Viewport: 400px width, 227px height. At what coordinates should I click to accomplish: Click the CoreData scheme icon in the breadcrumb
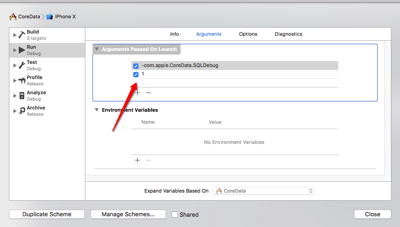[x=13, y=17]
